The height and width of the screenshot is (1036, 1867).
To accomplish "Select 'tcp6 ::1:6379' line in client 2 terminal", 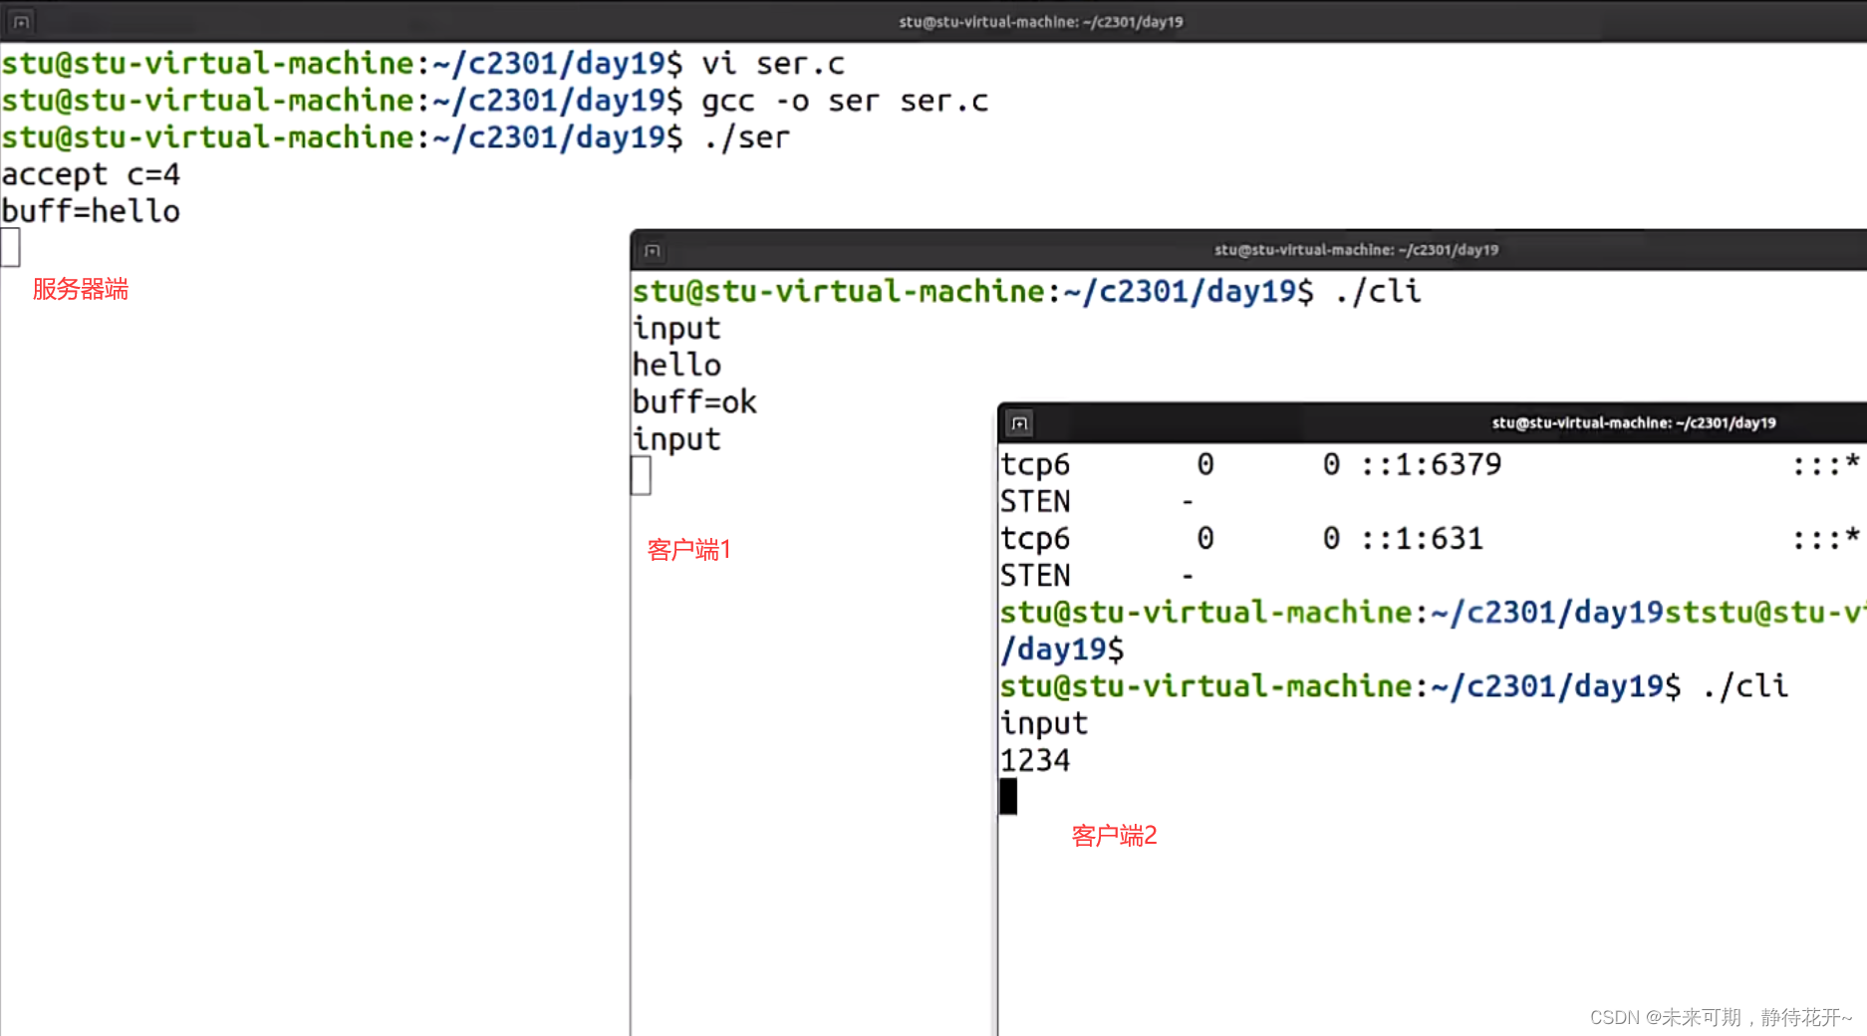I will (x=1430, y=464).
